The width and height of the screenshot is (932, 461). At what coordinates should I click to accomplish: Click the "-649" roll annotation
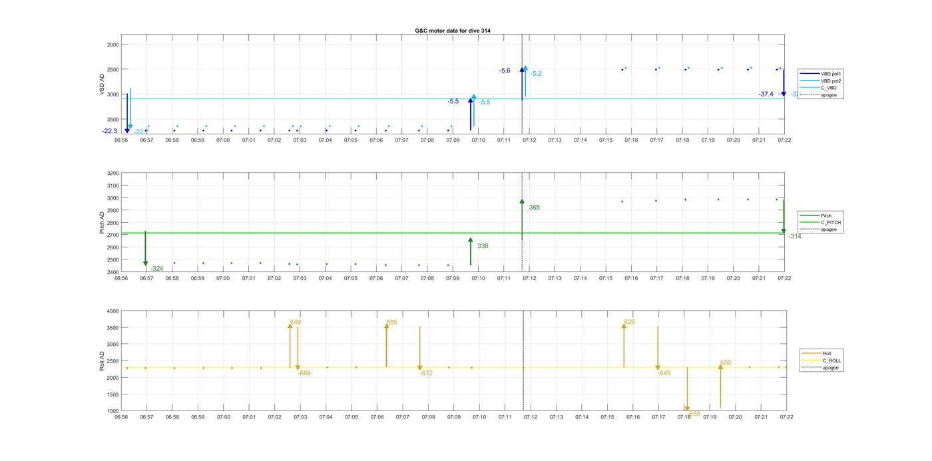[x=664, y=373]
